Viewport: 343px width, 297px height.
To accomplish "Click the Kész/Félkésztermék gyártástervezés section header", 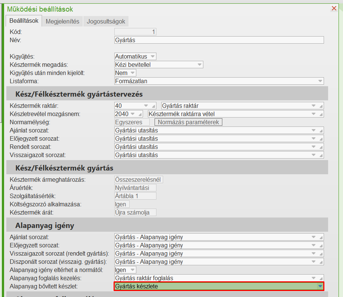I will 167,94.
